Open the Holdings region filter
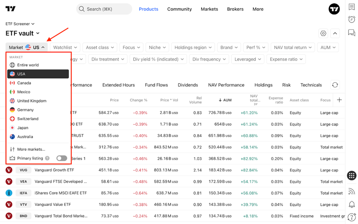 click(193, 47)
